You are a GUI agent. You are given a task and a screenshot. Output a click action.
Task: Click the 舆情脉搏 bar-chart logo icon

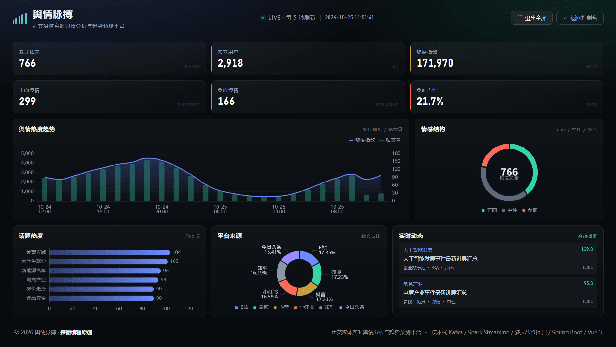pos(20,19)
